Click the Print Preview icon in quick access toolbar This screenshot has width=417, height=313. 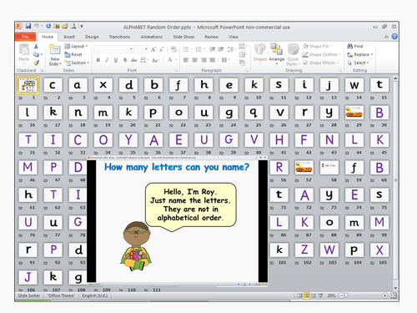click(x=73, y=26)
